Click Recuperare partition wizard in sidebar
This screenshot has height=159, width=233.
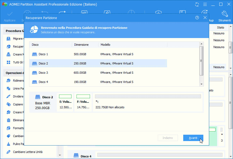[15, 46]
